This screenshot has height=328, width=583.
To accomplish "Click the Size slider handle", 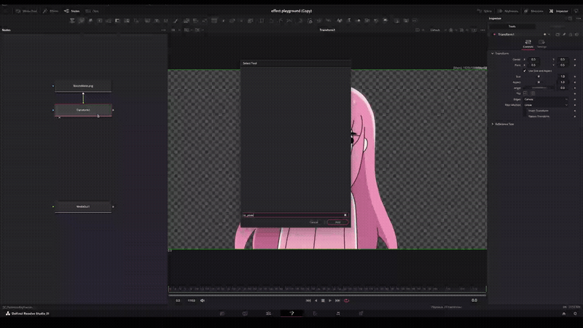I will (x=539, y=77).
